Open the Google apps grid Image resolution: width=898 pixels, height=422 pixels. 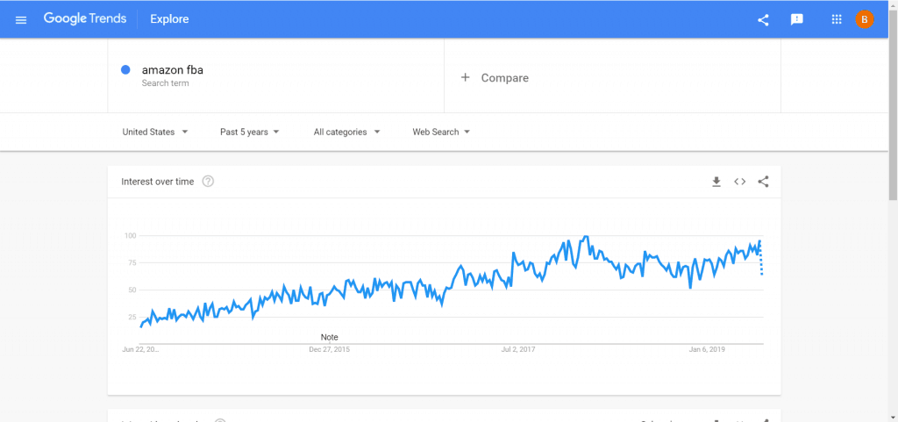pos(836,19)
